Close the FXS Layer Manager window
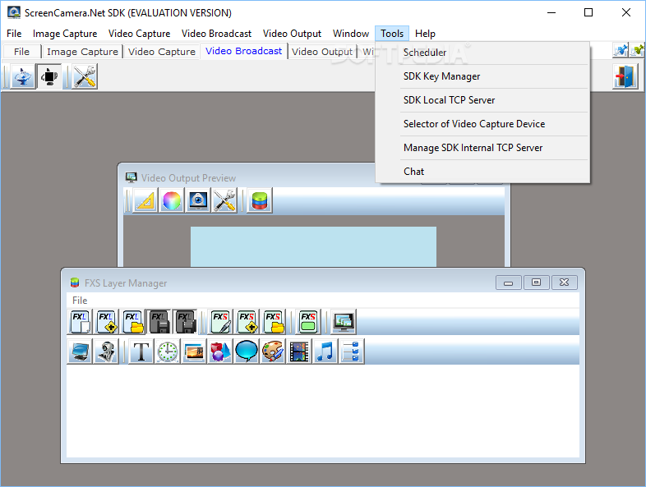 [x=564, y=283]
